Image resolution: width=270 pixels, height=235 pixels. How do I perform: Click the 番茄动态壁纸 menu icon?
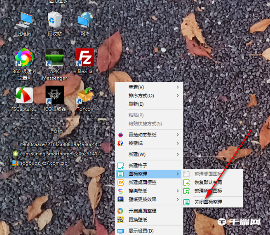click(x=121, y=135)
